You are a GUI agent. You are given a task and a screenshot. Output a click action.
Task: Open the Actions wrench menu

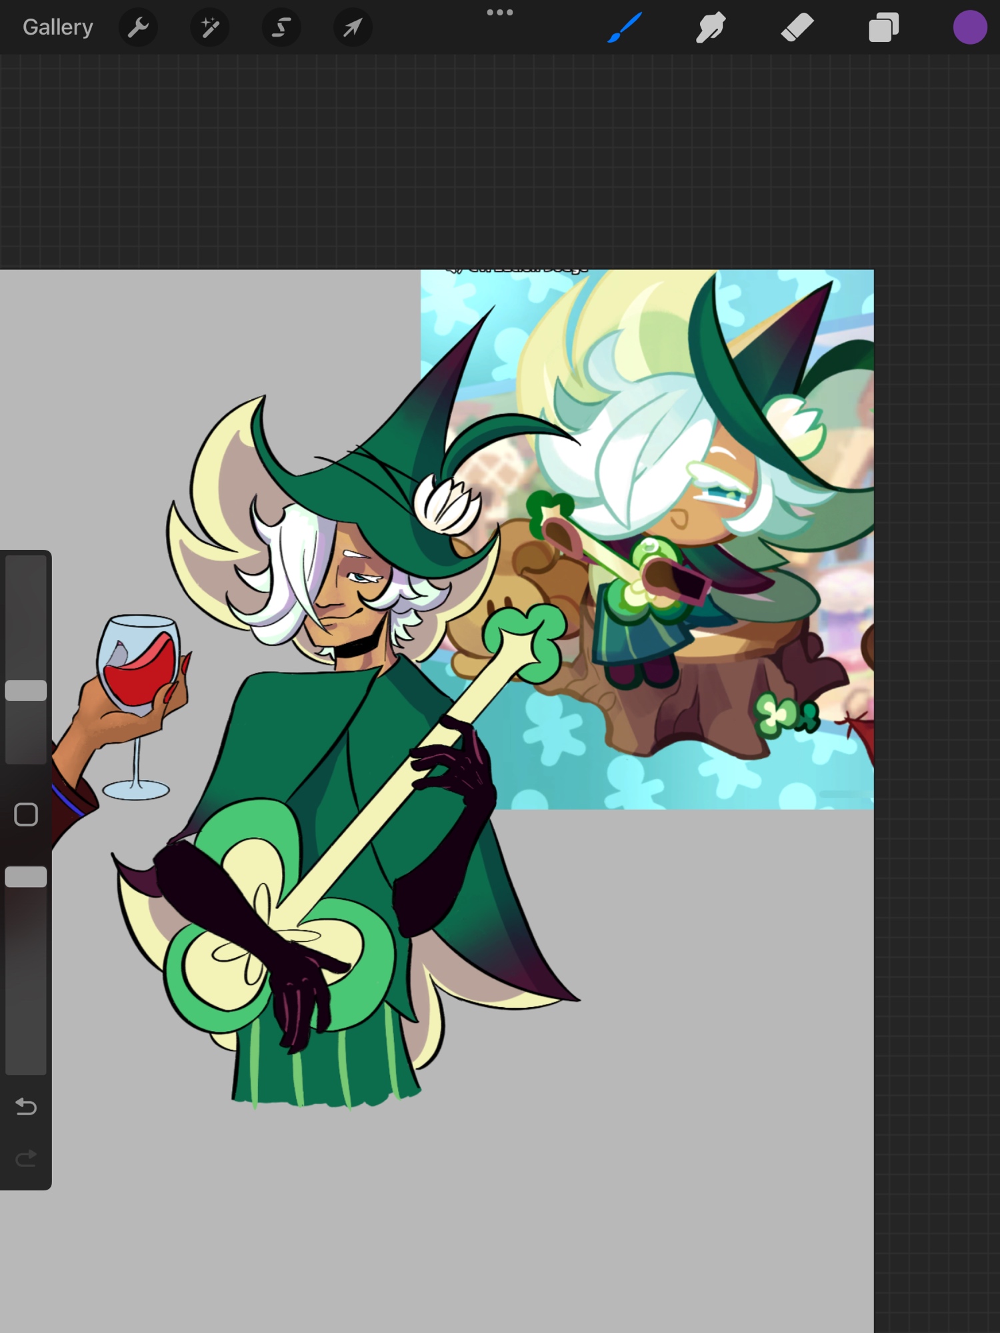click(138, 27)
